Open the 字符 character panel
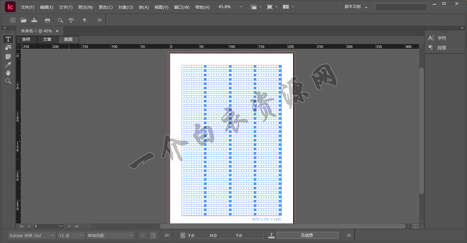 pos(441,38)
